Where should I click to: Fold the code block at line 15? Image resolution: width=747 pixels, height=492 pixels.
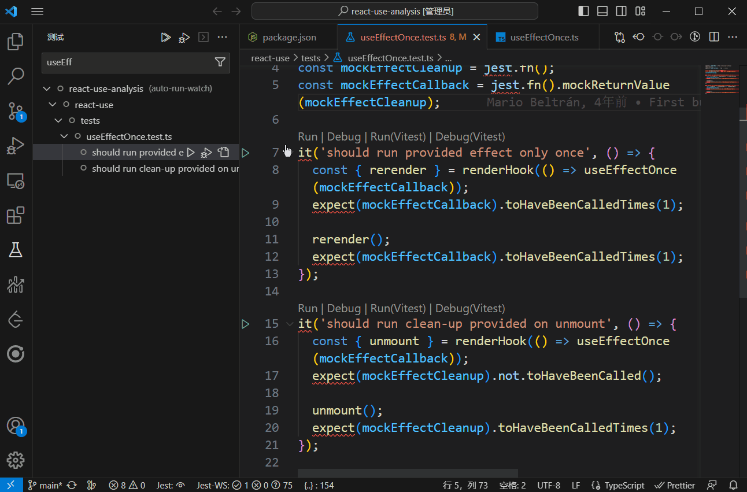[290, 324]
